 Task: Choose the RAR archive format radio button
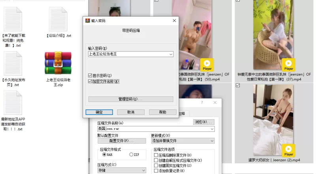click(104, 154)
